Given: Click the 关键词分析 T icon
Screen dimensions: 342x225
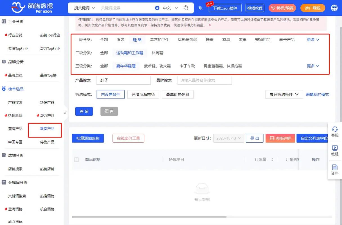Looking at the screenshot, I should point(4,182).
